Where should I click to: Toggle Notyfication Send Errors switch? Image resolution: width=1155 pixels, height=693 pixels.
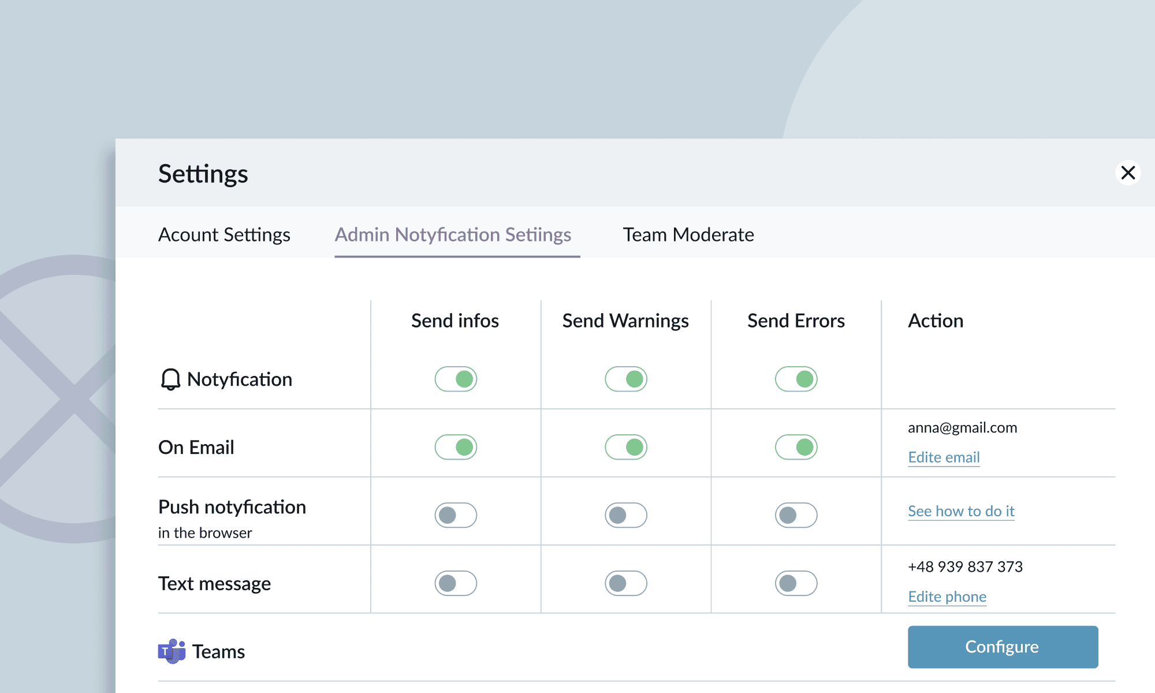(x=796, y=379)
